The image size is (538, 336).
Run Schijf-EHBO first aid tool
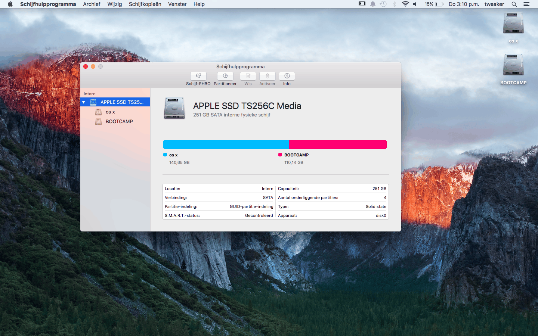(x=198, y=76)
